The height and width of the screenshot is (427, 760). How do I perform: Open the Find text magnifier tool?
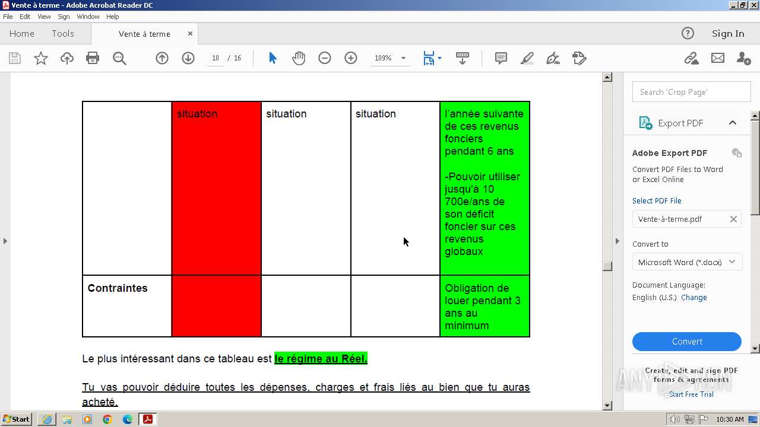coord(119,58)
